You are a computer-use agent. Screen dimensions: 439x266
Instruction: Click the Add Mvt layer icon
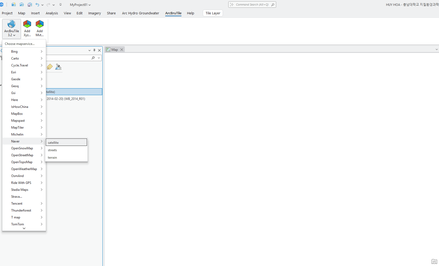point(40,29)
